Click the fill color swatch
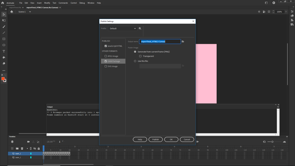This screenshot has height=166, width=295. (x=3, y=79)
